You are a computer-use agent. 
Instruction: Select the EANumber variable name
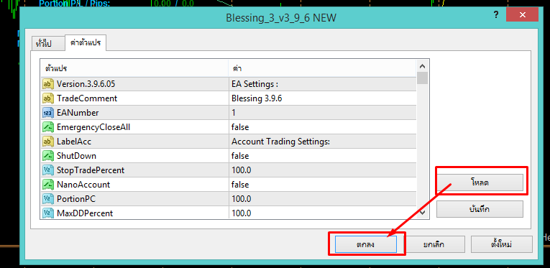78,113
